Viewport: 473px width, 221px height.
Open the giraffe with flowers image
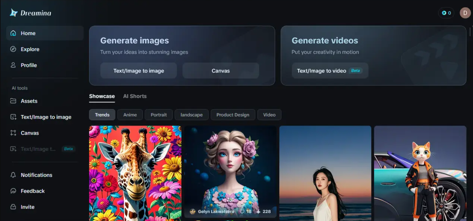click(x=135, y=173)
